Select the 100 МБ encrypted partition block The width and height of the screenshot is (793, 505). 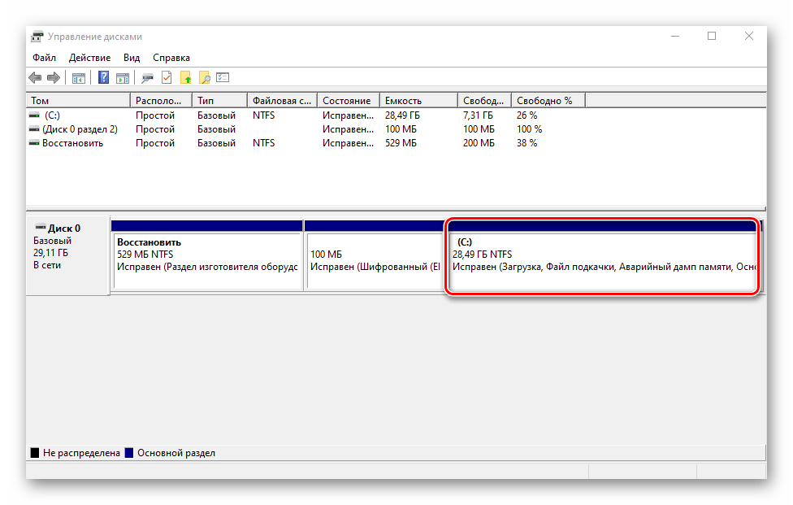tap(374, 260)
